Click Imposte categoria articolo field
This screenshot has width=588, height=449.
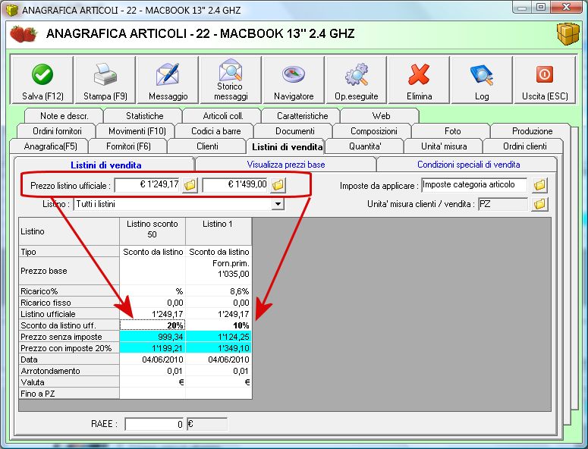pyautogui.click(x=474, y=185)
